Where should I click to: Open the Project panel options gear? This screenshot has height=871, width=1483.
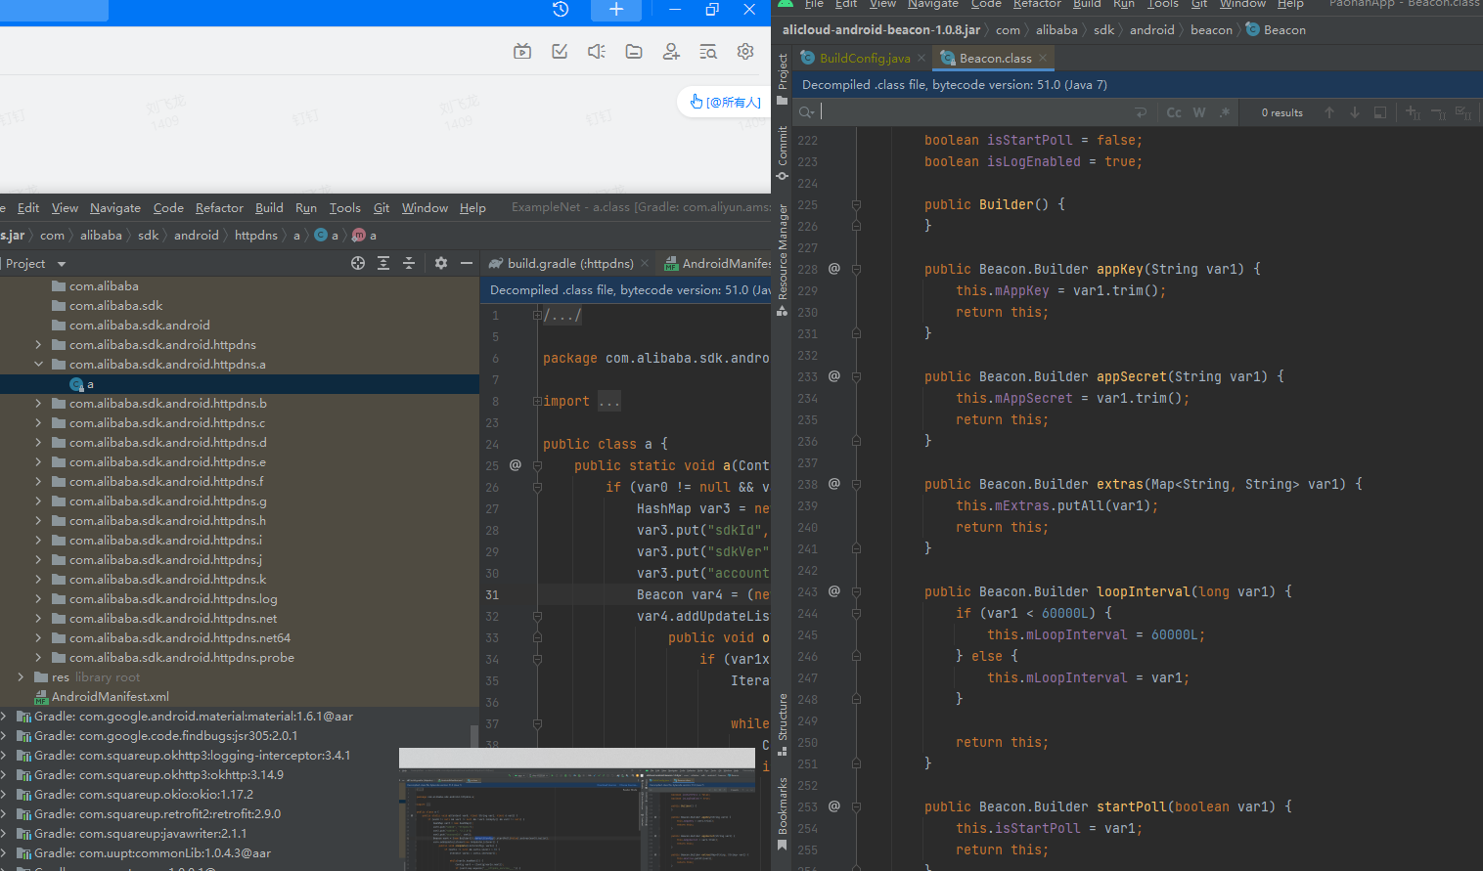[441, 263]
